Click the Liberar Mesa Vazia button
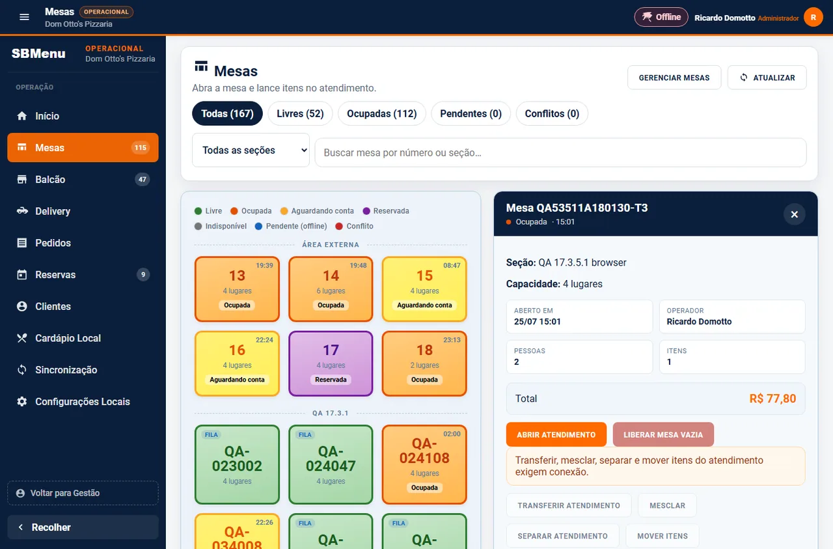This screenshot has width=833, height=549. pyautogui.click(x=663, y=434)
